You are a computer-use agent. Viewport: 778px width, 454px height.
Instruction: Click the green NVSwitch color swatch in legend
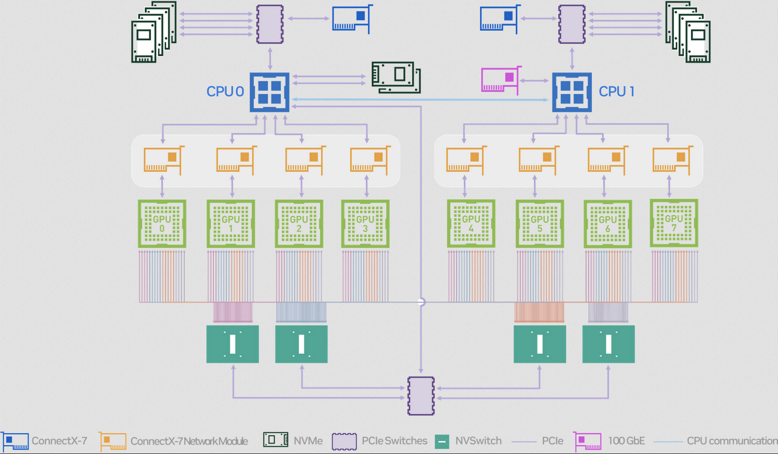pyautogui.click(x=442, y=440)
